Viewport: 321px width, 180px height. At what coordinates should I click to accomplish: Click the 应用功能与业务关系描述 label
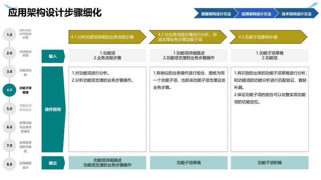point(25,127)
